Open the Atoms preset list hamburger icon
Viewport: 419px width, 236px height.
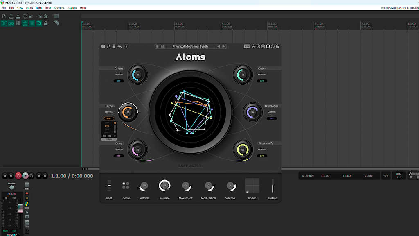pyautogui.click(x=157, y=47)
